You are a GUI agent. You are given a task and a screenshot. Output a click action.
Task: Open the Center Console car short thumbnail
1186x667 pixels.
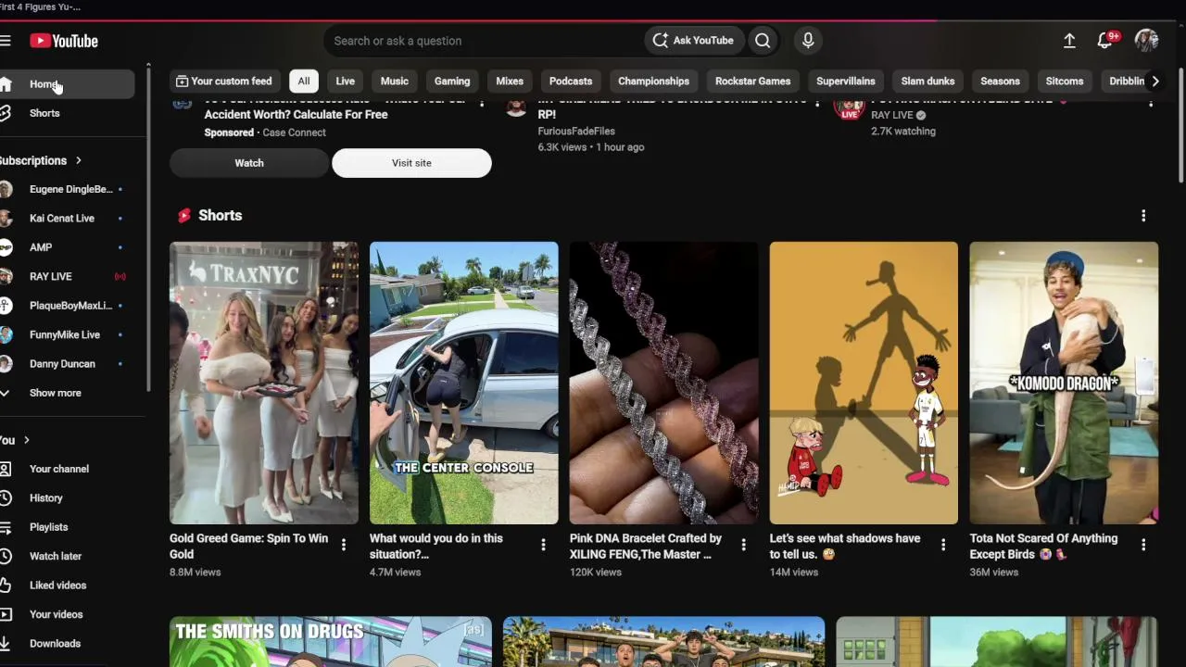[x=464, y=384]
